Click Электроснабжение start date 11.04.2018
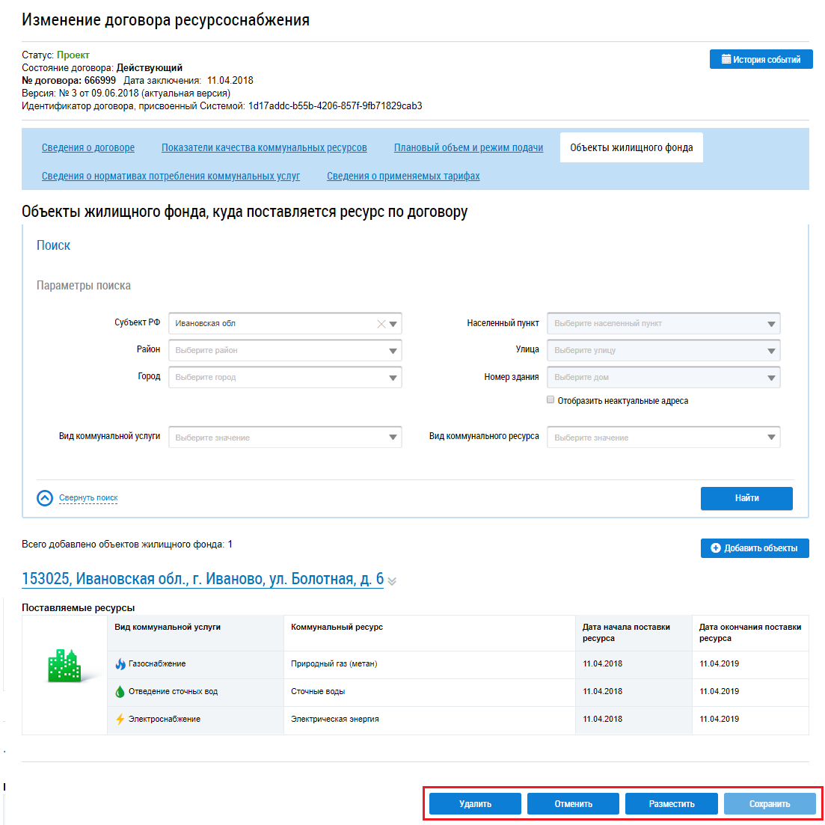Screen dimensions: 825x825 click(x=602, y=720)
